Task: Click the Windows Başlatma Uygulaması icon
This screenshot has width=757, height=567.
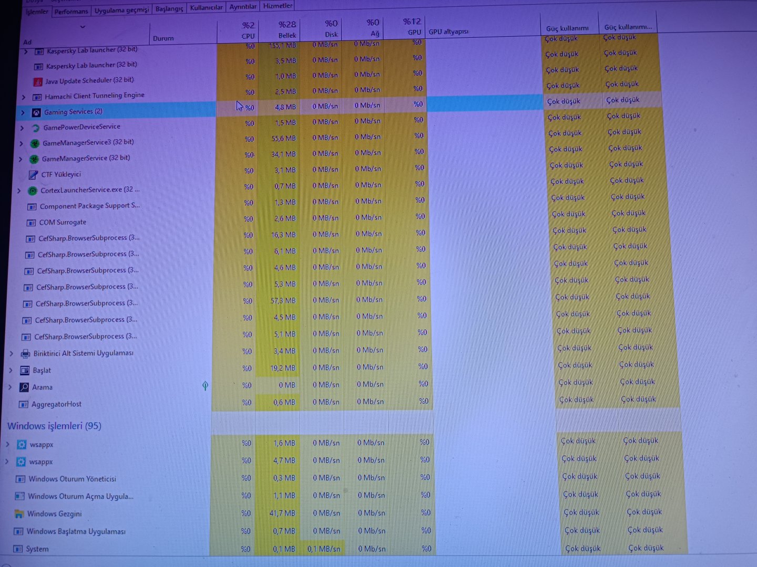Action: 18,531
